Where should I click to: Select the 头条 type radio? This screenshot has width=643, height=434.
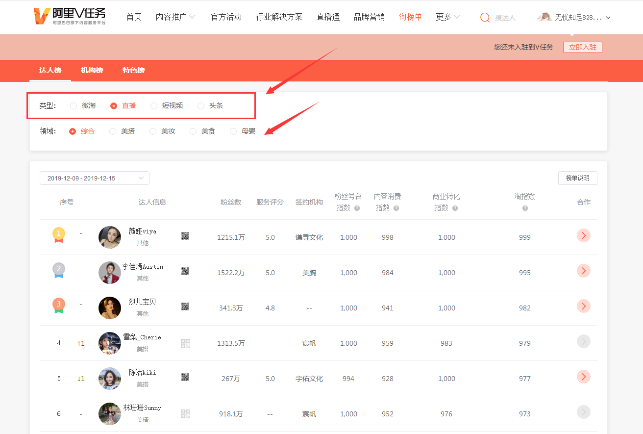tap(201, 105)
